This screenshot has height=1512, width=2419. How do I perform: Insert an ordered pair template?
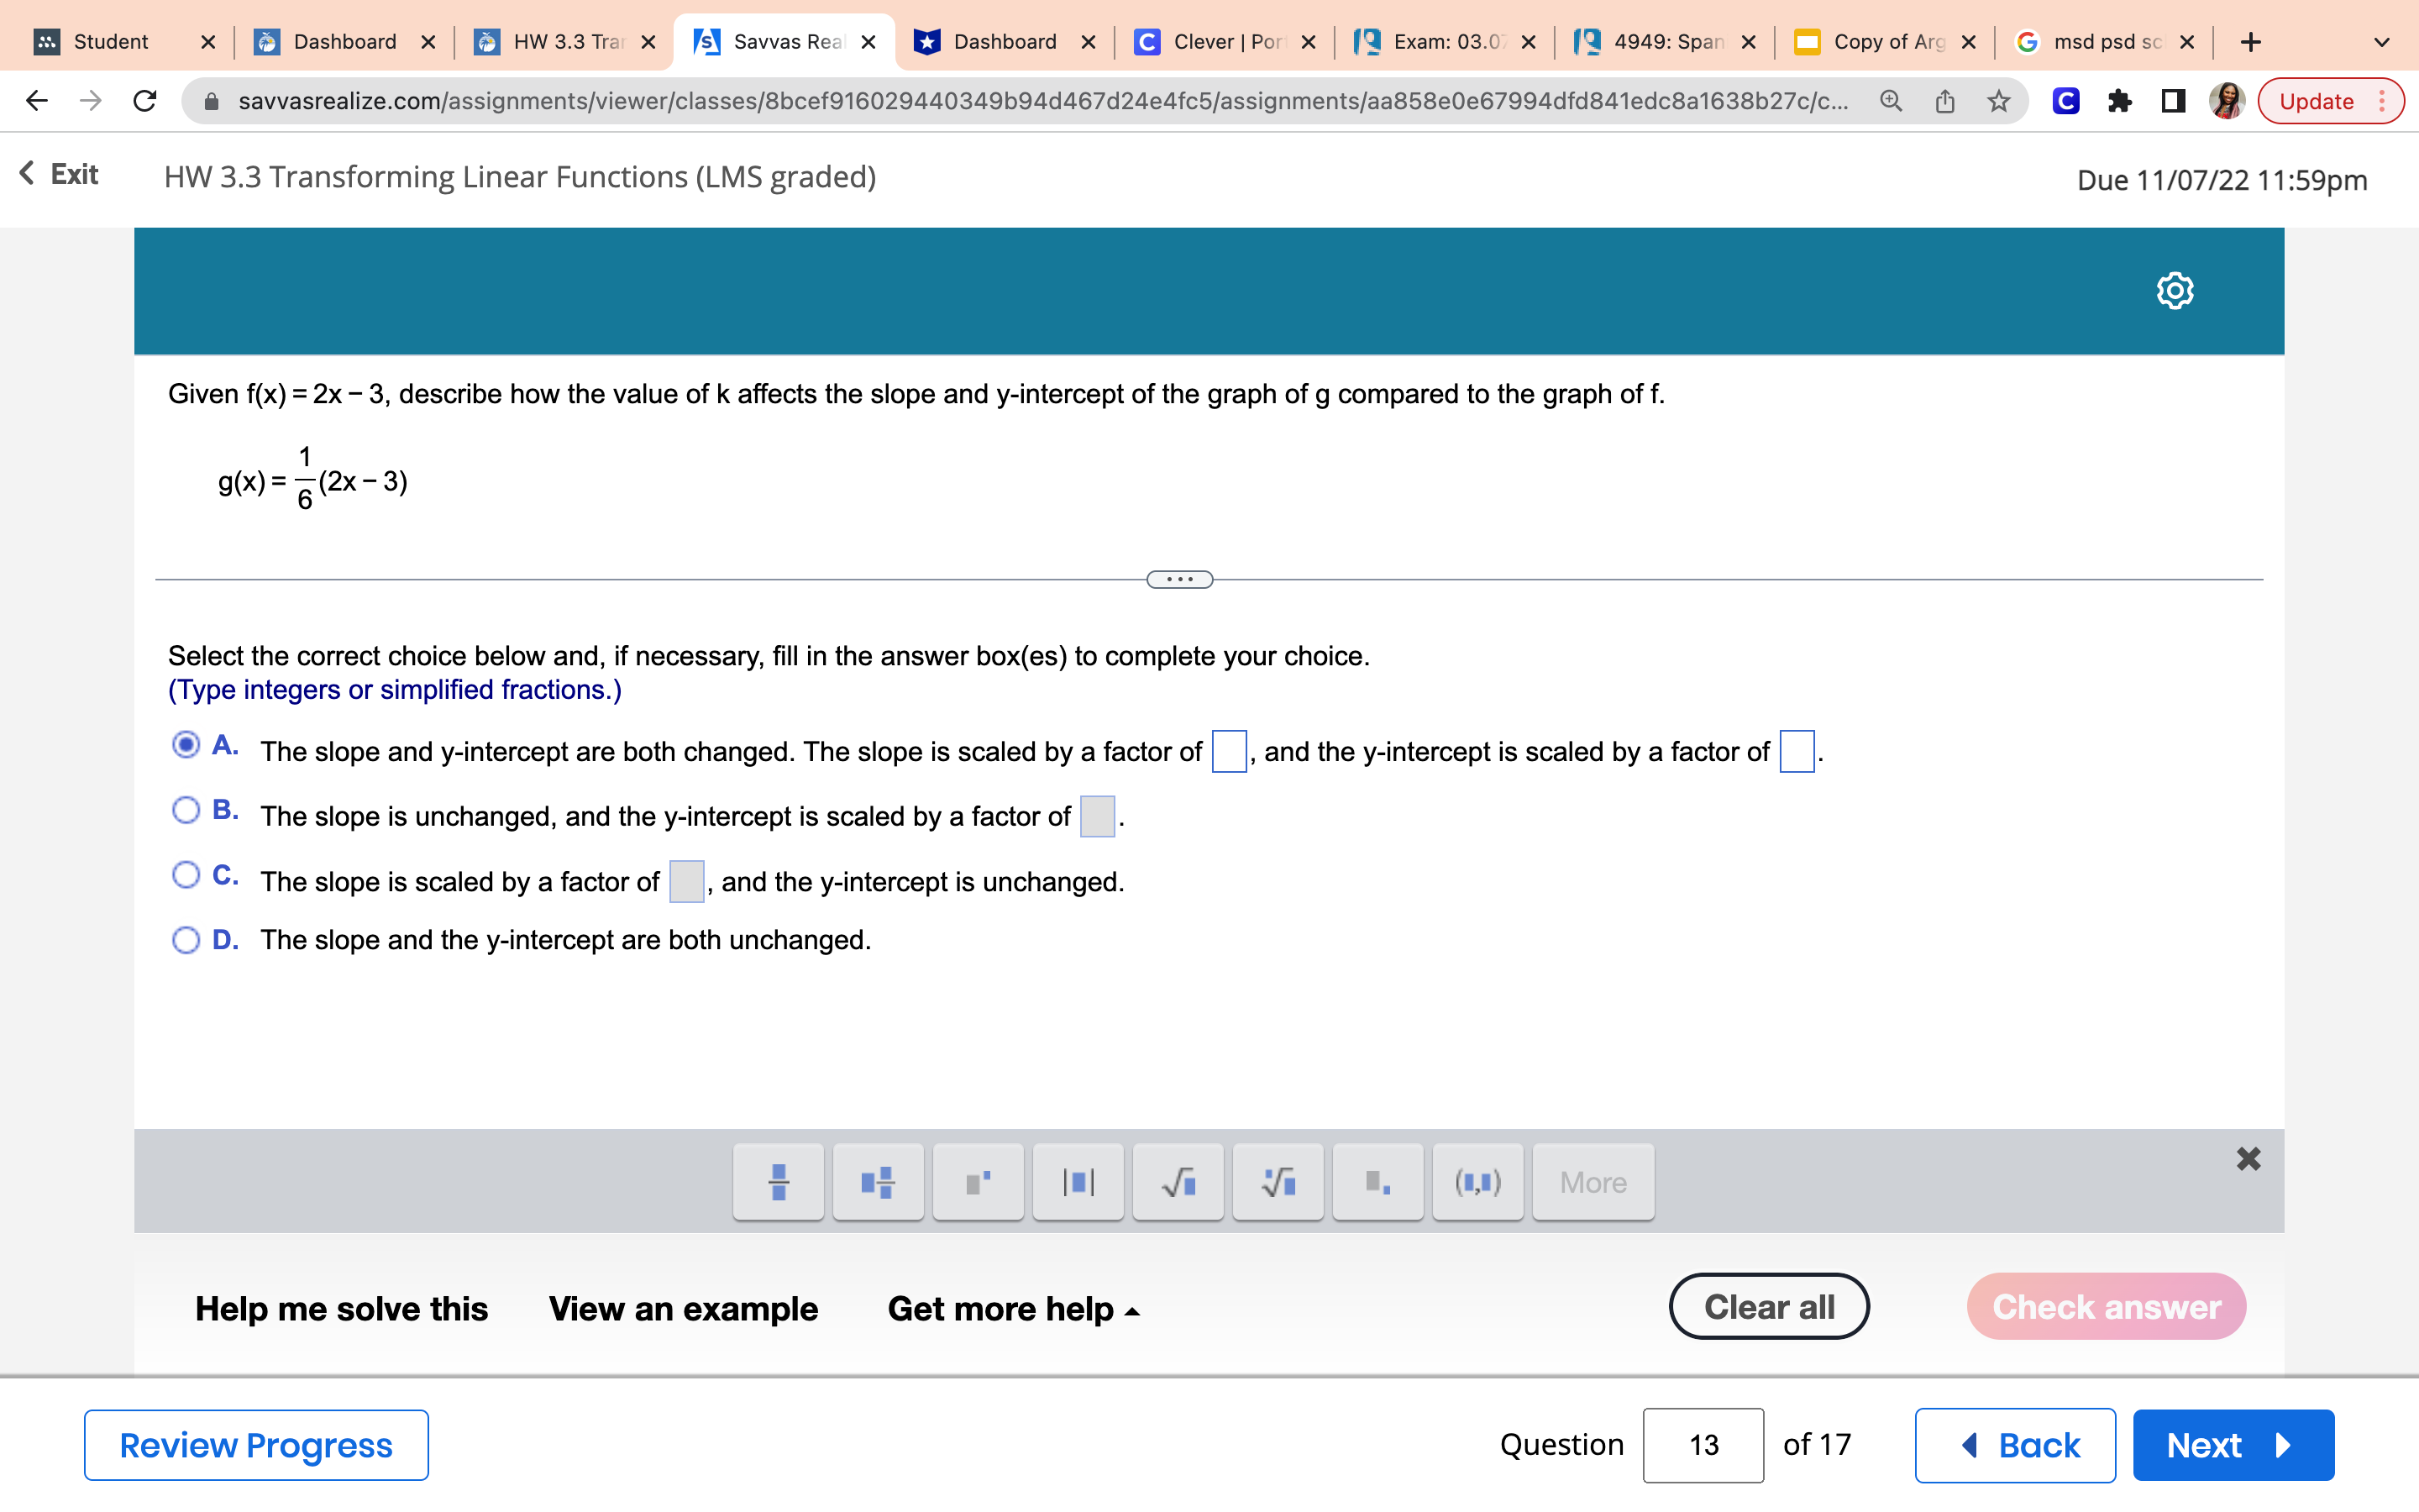coord(1477,1182)
